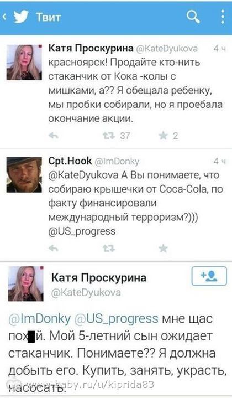Viewport: 232px width, 398px height.
Task: Open avatar in the bottom detailed tweet
Action: tap(25, 283)
